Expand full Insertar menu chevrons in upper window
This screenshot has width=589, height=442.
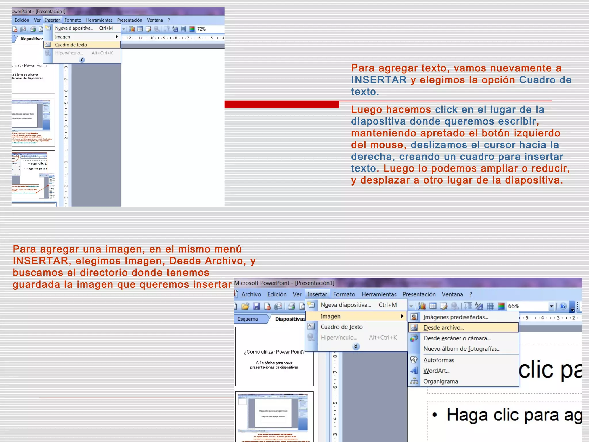tap(82, 60)
